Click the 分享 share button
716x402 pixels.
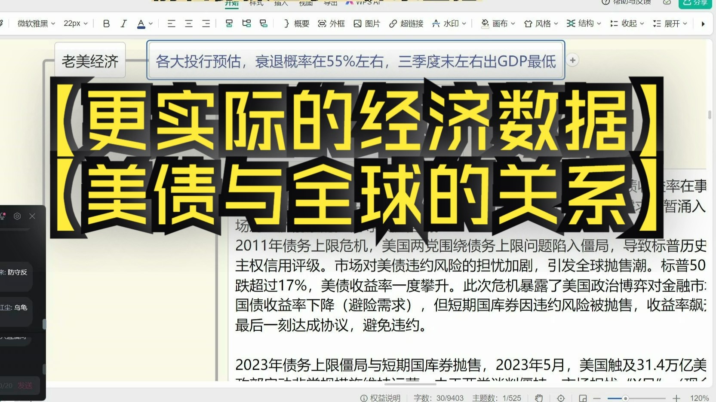click(x=695, y=3)
